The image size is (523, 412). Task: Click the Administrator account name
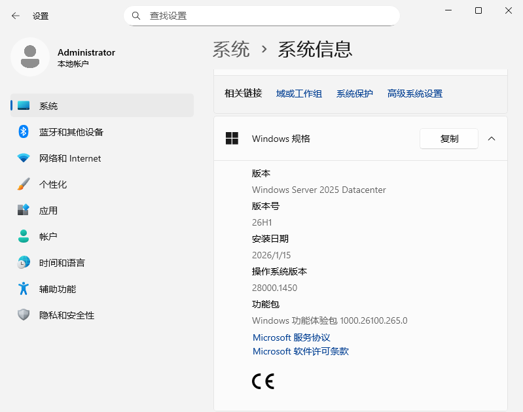click(x=86, y=52)
